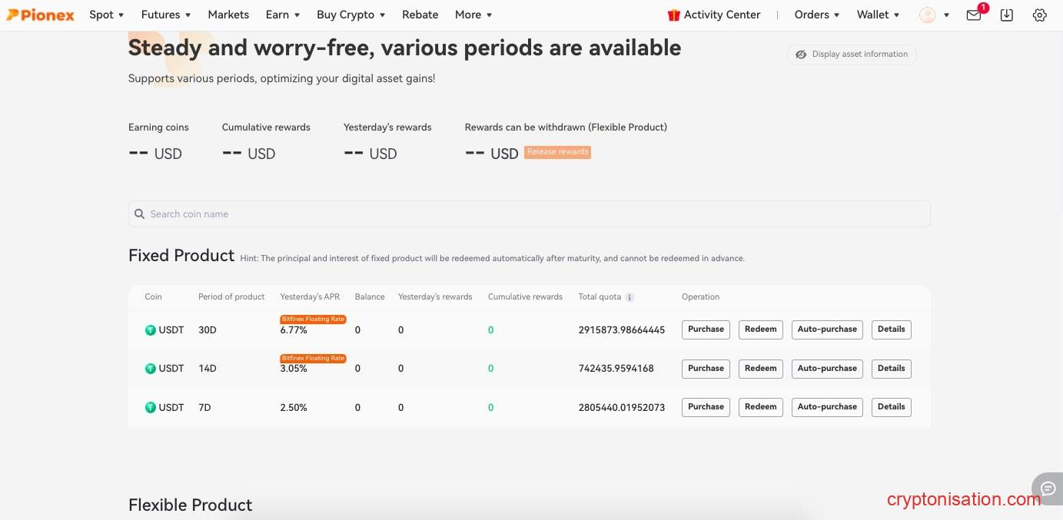
Task: Go to the Markets page
Action: (x=228, y=15)
